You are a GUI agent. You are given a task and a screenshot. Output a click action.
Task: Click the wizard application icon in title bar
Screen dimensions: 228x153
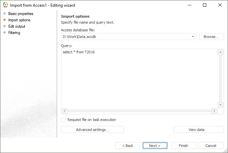coord(5,5)
